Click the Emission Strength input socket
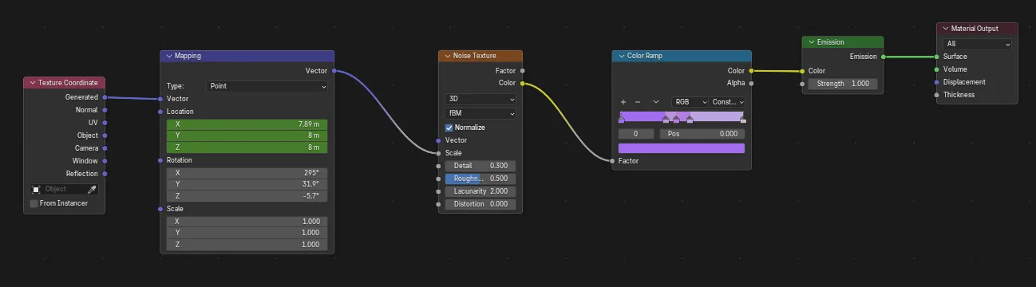This screenshot has width=1036, height=287. pyautogui.click(x=802, y=84)
